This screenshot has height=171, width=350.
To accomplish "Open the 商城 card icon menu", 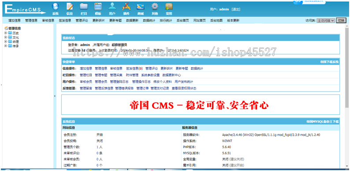I will (141, 9).
